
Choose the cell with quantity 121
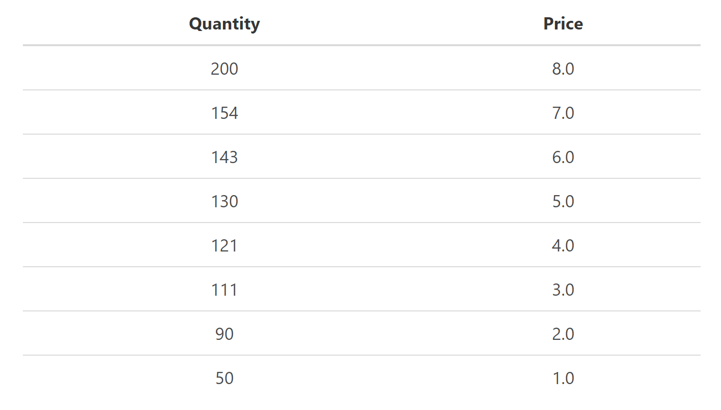tap(224, 245)
